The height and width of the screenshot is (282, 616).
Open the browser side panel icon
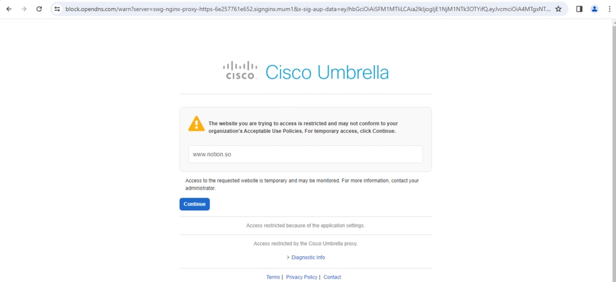579,9
